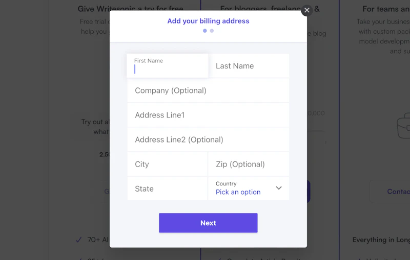Click the Address Line2 (Optional) field
410x260 pixels.
(208, 139)
